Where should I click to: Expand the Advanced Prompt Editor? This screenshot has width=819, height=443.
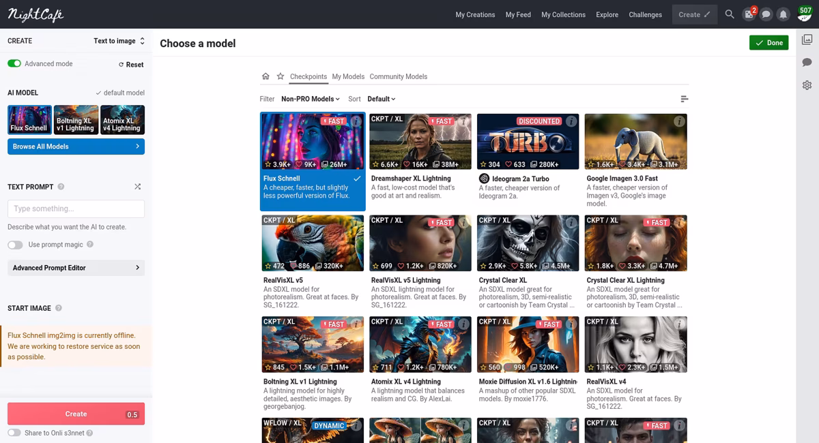click(x=76, y=268)
